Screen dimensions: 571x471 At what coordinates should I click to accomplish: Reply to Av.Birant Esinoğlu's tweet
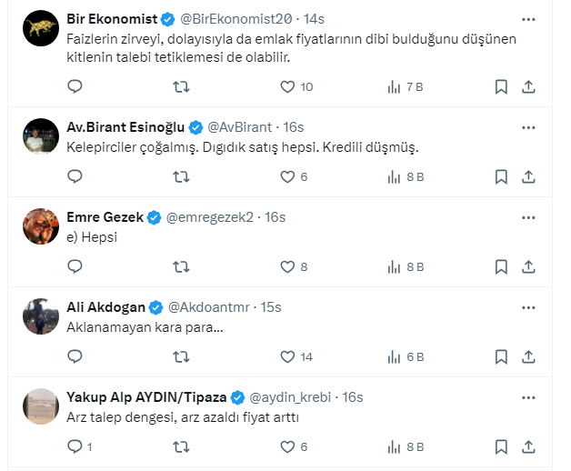click(75, 177)
